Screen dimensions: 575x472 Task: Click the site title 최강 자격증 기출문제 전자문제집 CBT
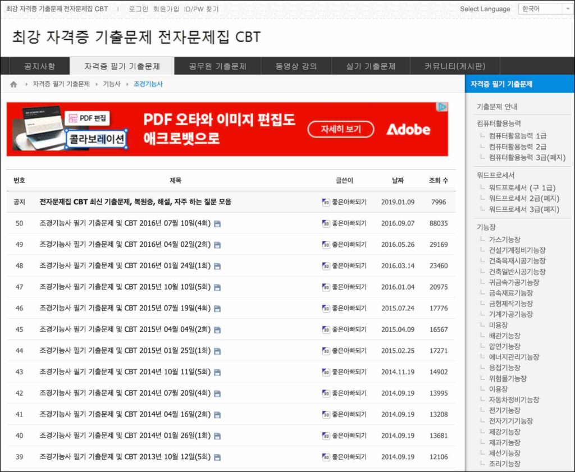point(136,37)
